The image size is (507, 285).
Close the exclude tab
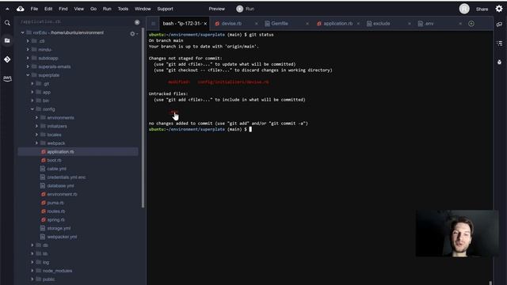(410, 24)
